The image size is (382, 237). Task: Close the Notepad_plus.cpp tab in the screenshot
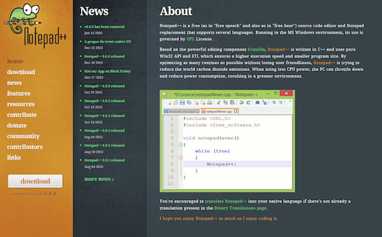point(198,111)
